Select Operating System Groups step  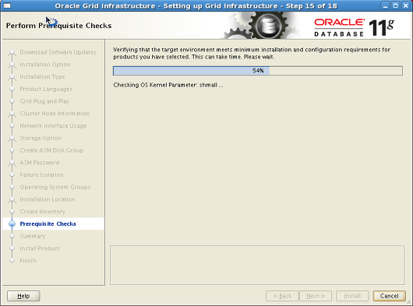[x=55, y=187]
